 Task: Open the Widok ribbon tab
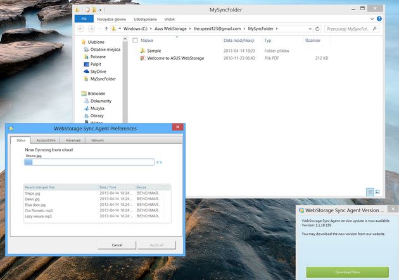170,19
